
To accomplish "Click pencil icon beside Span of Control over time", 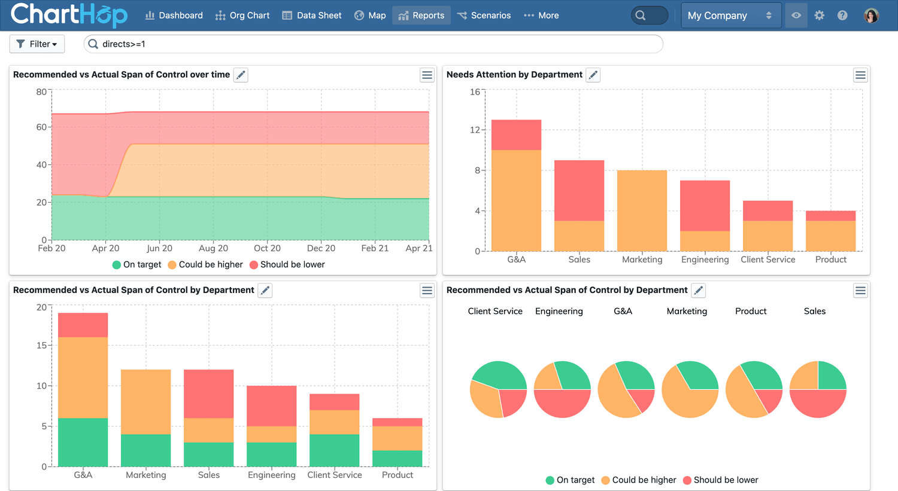I will click(x=241, y=75).
